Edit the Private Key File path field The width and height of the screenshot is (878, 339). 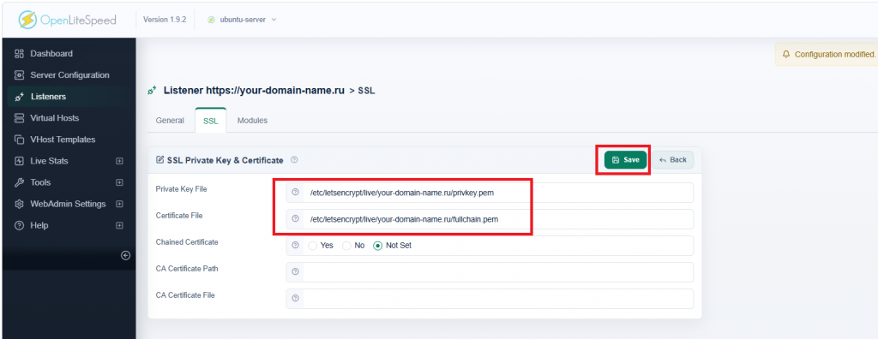[498, 193]
